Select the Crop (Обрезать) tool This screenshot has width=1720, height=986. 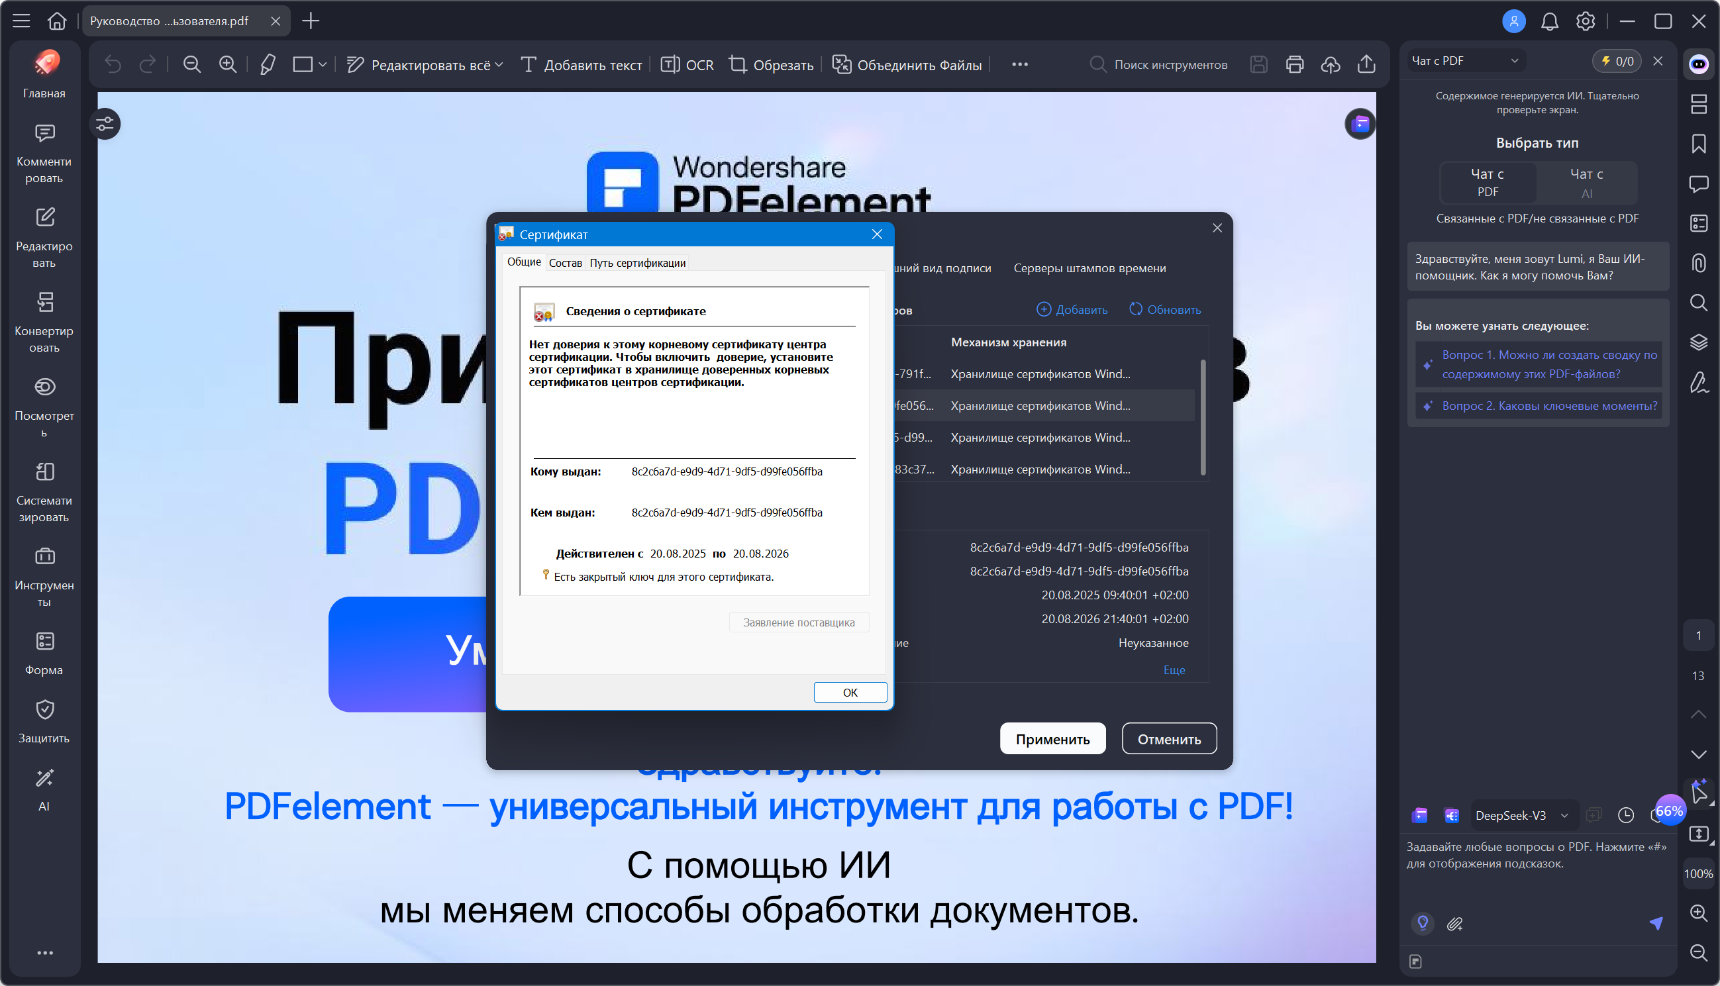point(771,65)
